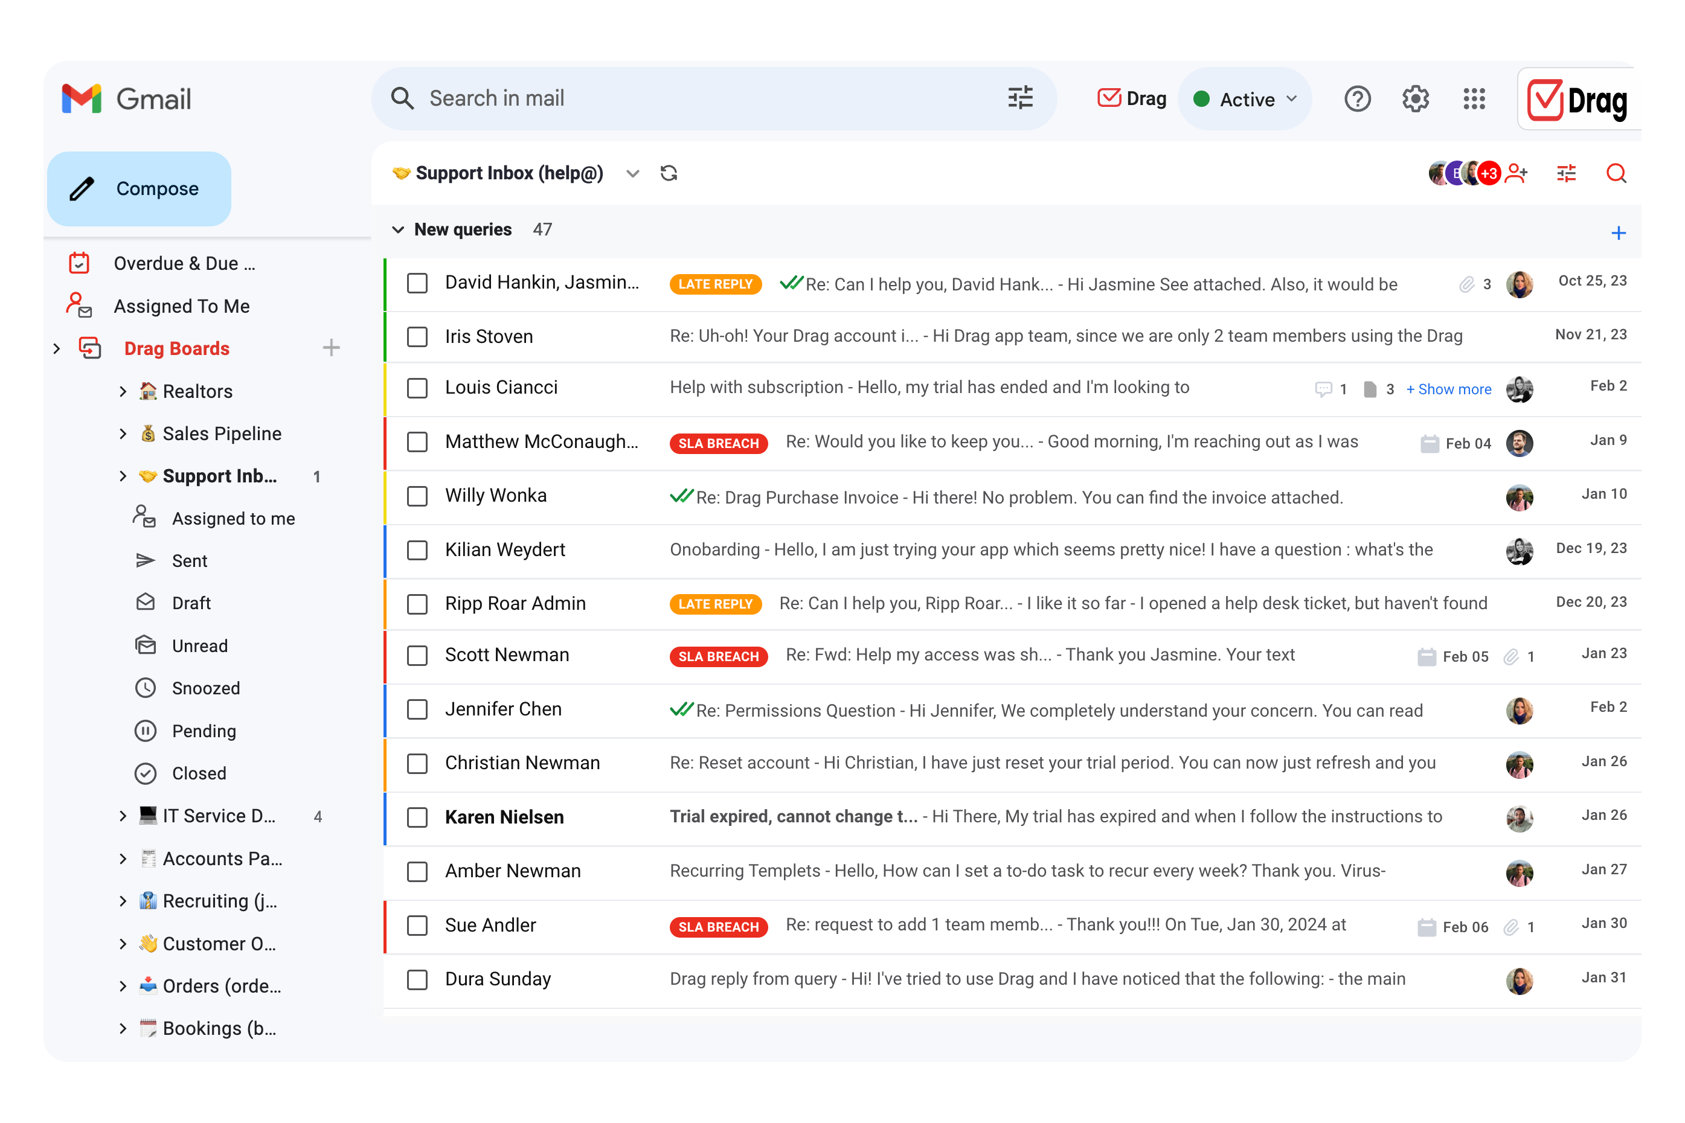Open the Accounts Payable board
This screenshot has width=1685, height=1123.
point(222,858)
